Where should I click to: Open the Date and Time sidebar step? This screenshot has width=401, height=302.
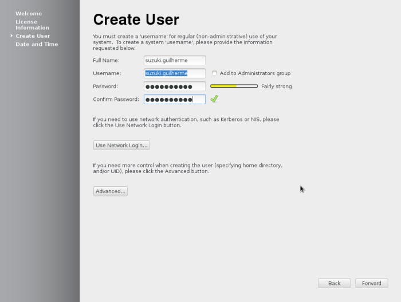[x=37, y=44]
